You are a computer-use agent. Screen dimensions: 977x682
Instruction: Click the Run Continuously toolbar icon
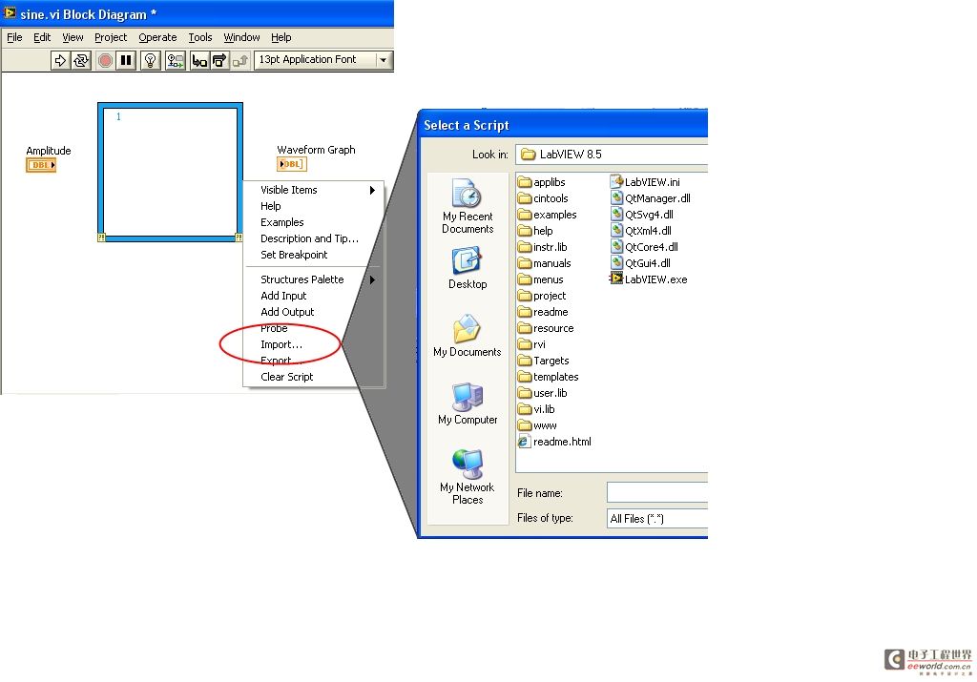(82, 60)
